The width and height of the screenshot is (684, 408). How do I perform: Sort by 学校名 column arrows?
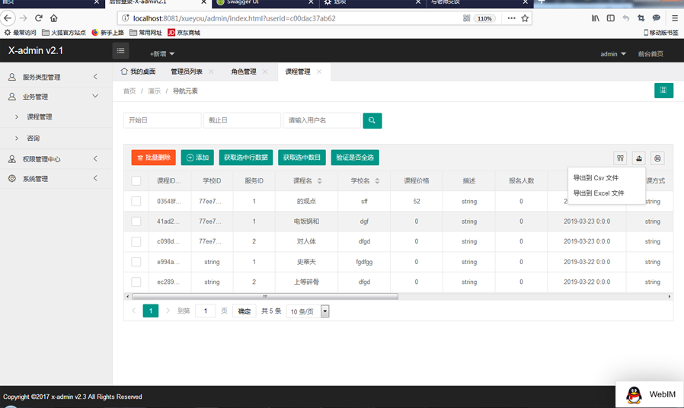pos(377,181)
